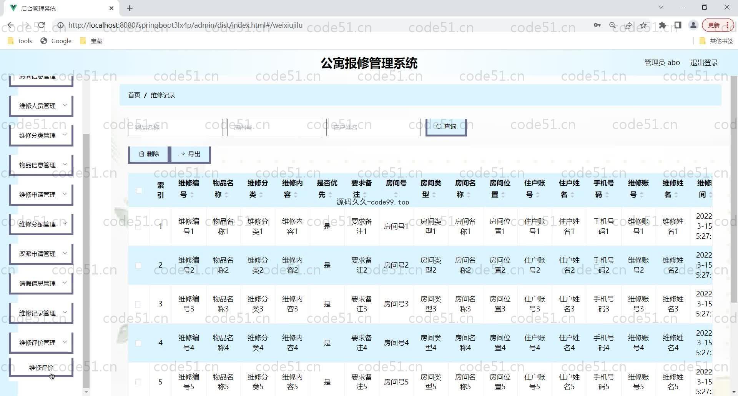Collapse the 维修记录管理 menu
738x396 pixels.
pyautogui.click(x=41, y=313)
